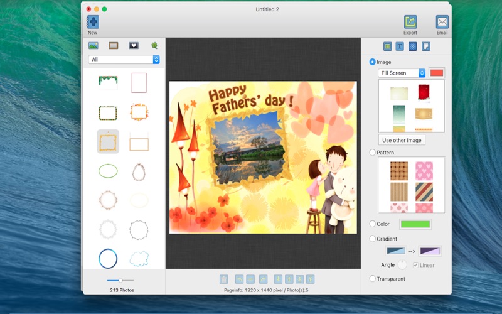
Task: Open the green color swatch
Action: (x=415, y=224)
